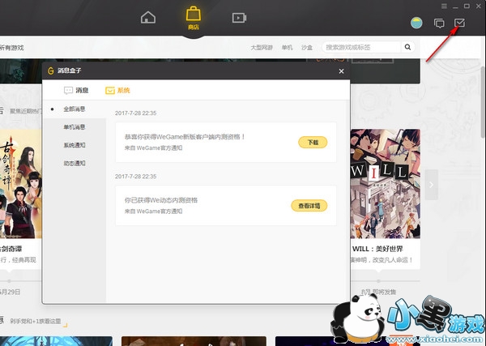The width and height of the screenshot is (486, 346).
Task: Select 系统通知 in the sidebar
Action: 75,144
